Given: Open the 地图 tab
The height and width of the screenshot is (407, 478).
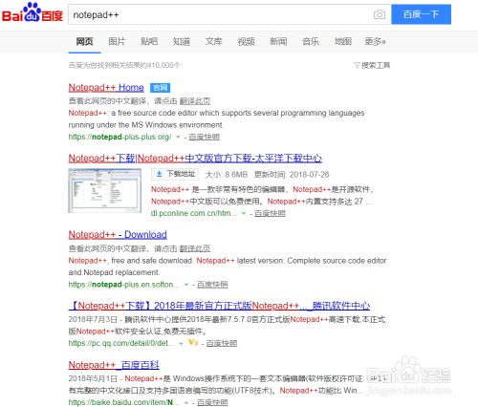Looking at the screenshot, I should click(343, 41).
